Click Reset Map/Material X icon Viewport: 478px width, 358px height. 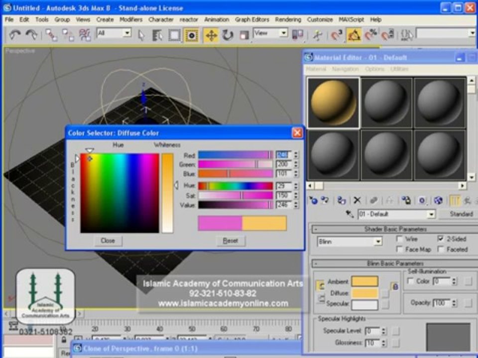[x=358, y=200]
